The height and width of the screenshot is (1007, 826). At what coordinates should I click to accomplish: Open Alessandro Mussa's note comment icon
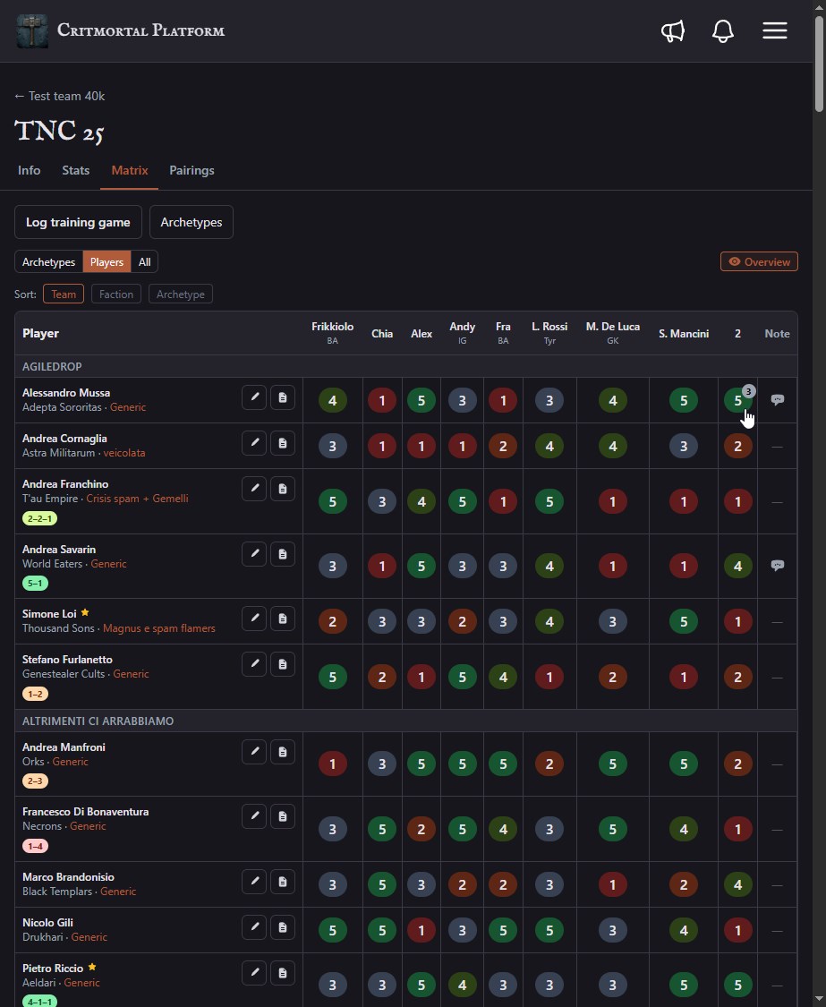point(777,400)
